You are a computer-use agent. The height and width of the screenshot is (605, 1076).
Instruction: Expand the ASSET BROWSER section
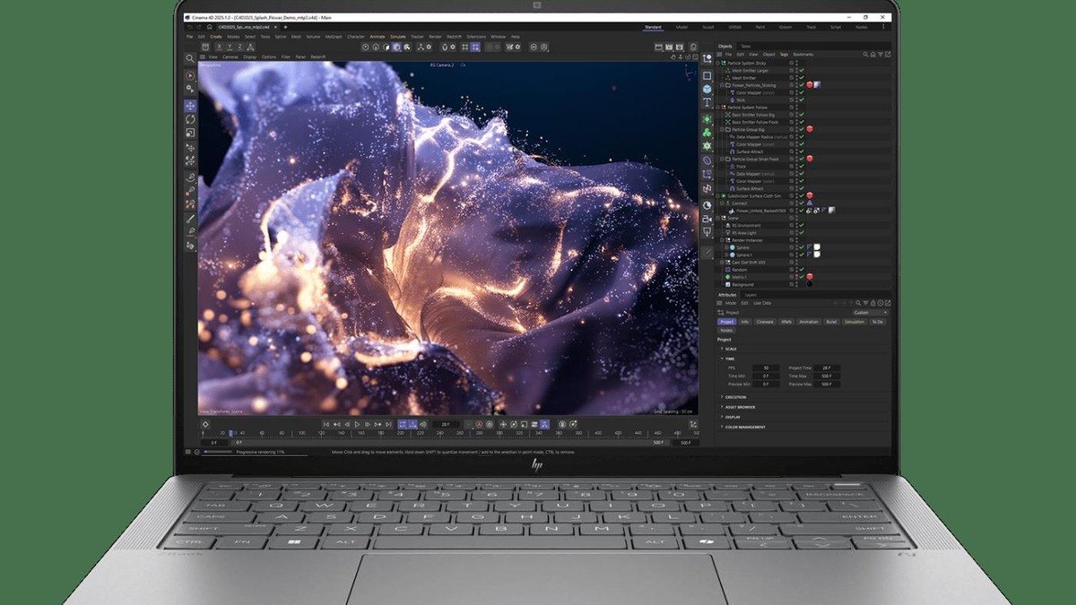tap(722, 407)
